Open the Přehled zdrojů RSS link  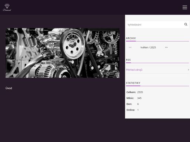(134, 70)
